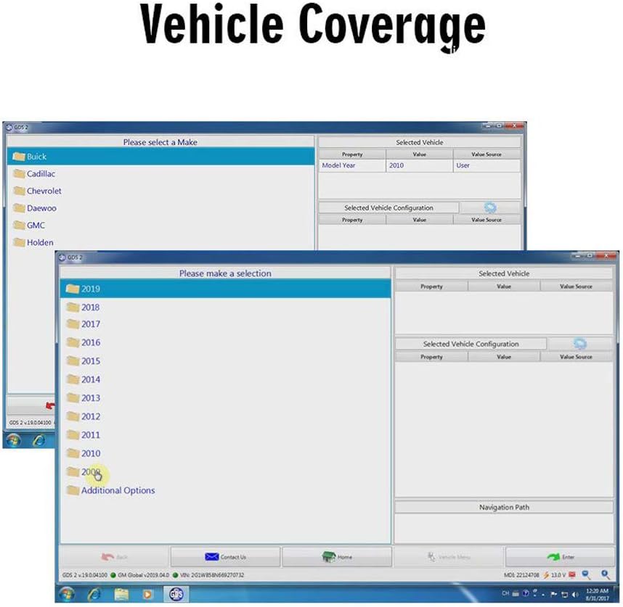Select the 2018 model year folder
The image size is (623, 607).
(225, 307)
